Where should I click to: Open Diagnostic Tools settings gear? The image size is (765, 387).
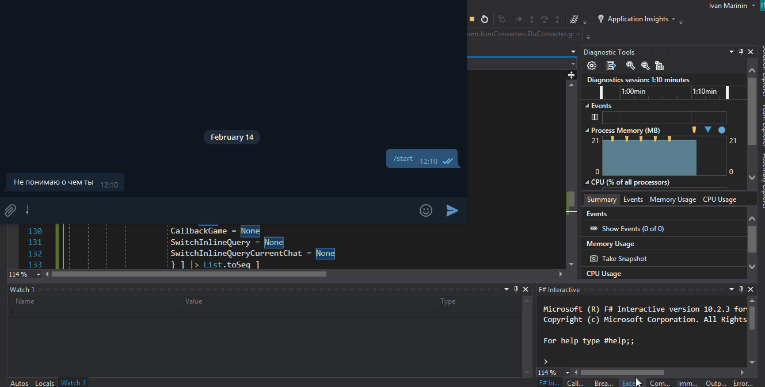click(x=592, y=66)
